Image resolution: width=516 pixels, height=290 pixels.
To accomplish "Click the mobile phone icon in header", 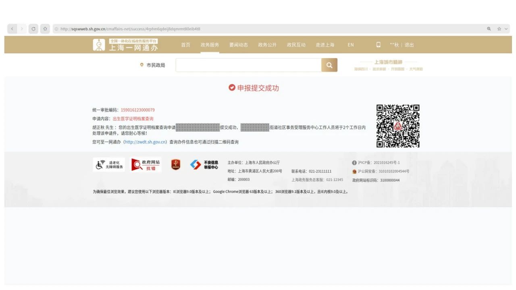I will coord(378,45).
